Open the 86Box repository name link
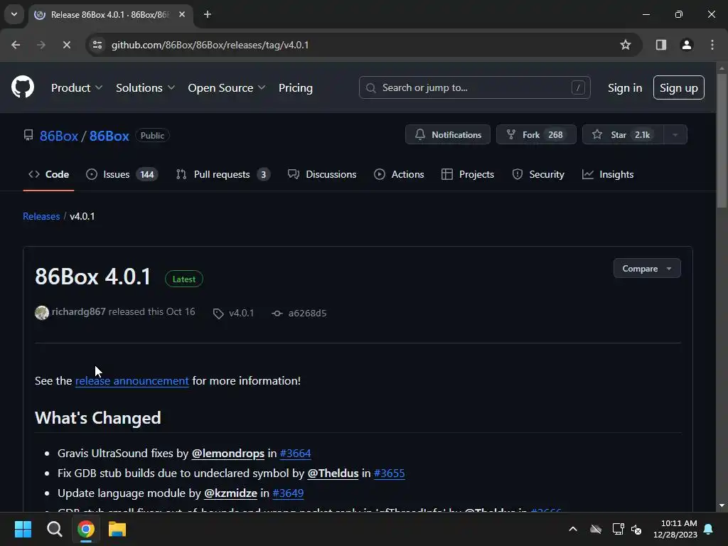 pyautogui.click(x=109, y=136)
